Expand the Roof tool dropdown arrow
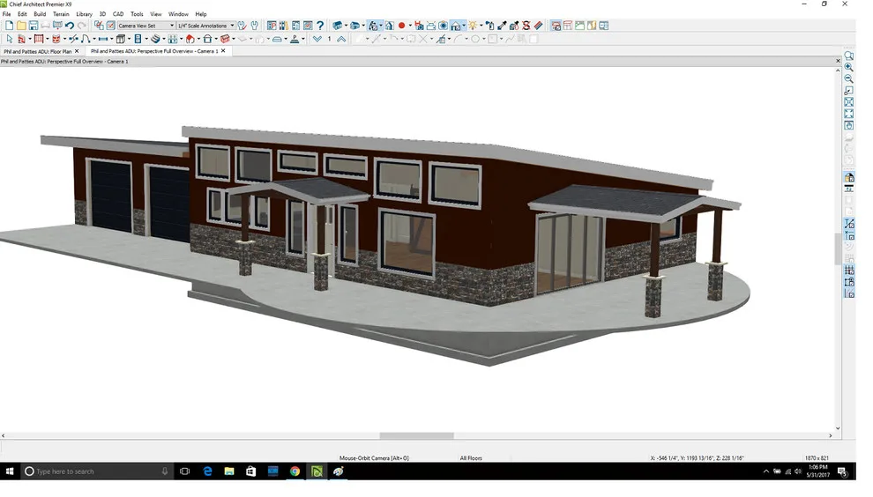The width and height of the screenshot is (873, 497). pyautogui.click(x=198, y=39)
